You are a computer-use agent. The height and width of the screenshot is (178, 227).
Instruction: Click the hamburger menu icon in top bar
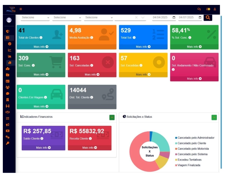tap(21, 9)
